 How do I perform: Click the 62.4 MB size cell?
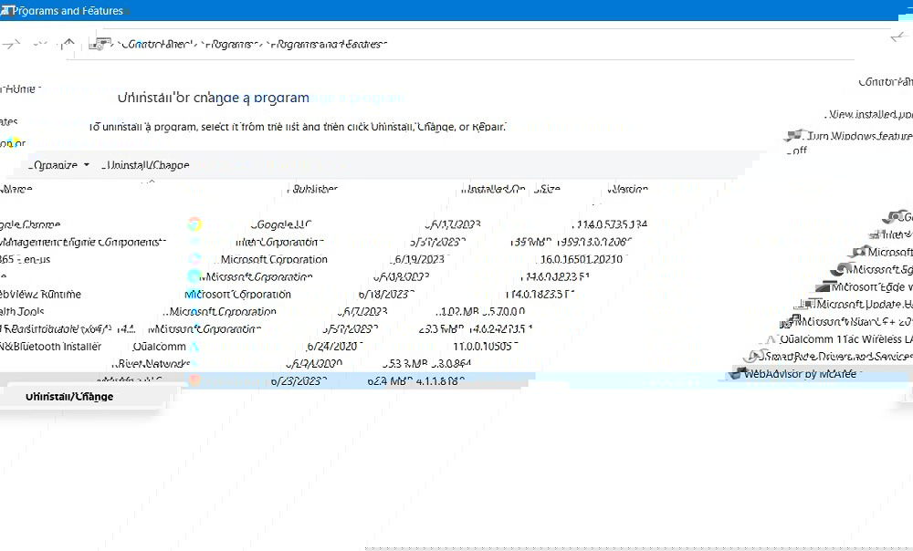[x=390, y=381]
